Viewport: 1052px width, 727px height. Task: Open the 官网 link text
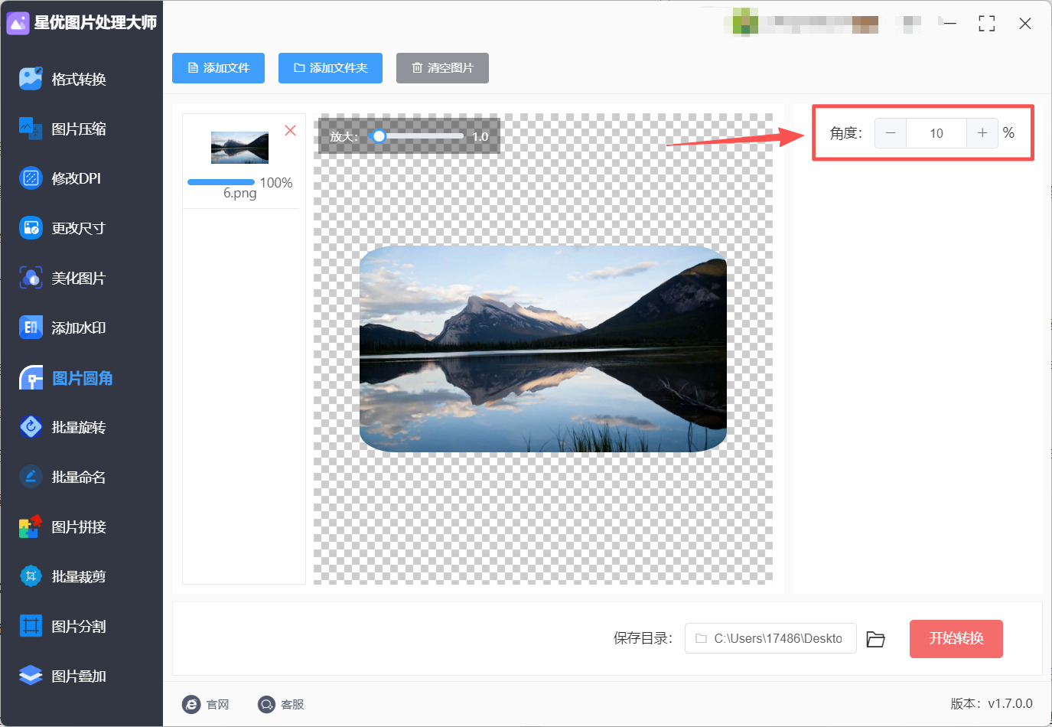218,704
